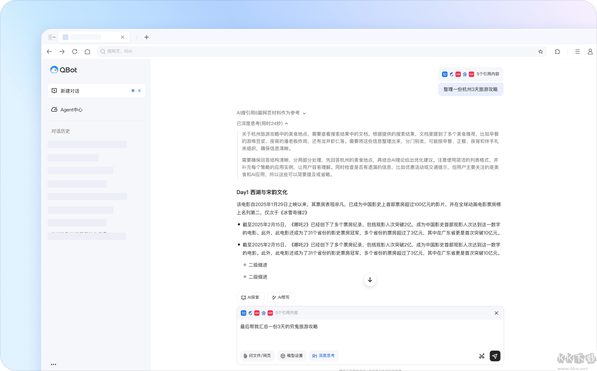Click the paper-plane send icon
This screenshot has width=597, height=371.
tap(495, 356)
